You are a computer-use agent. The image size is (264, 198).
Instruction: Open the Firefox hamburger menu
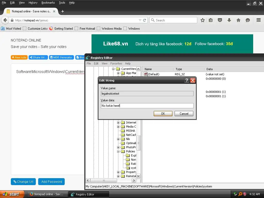(259, 20)
